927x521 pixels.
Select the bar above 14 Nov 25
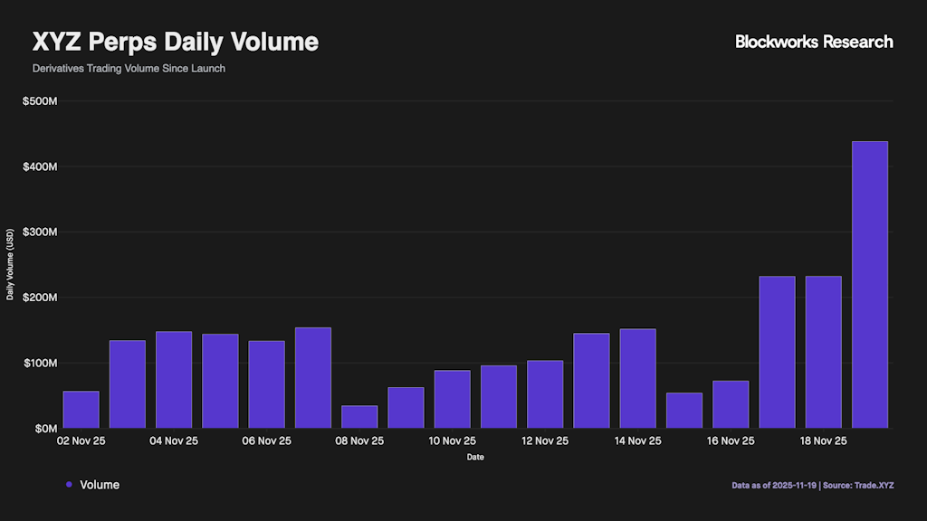pyautogui.click(x=637, y=377)
